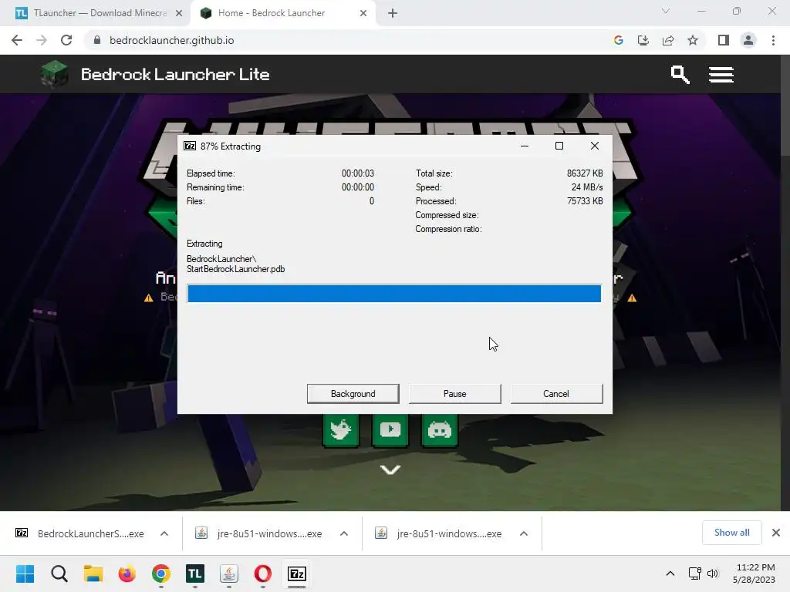This screenshot has height=592, width=790.
Task: Minimize the 7-Zip extracting dialog
Action: [x=525, y=146]
